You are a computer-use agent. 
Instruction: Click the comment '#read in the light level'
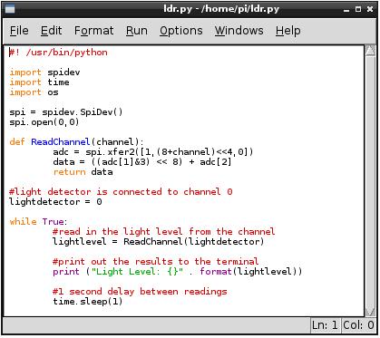(x=163, y=232)
